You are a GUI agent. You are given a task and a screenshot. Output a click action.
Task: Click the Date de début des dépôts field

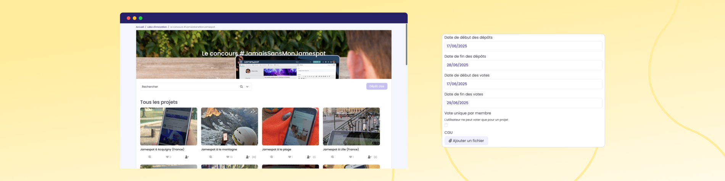pos(523,46)
